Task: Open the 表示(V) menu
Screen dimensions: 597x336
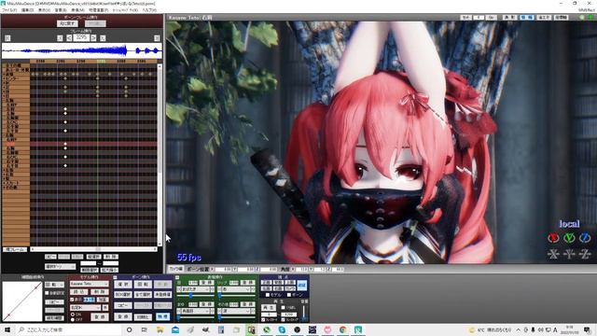Action: pyautogui.click(x=44, y=10)
